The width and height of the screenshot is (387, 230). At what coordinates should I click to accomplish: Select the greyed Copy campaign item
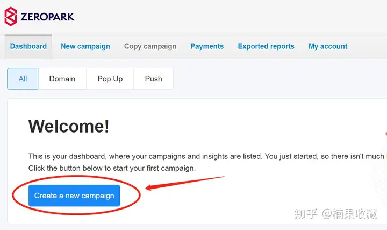point(150,46)
